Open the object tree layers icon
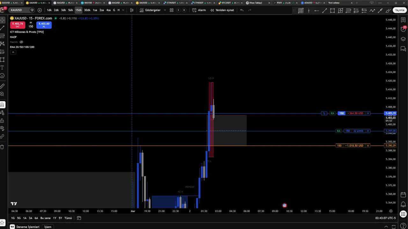The width and height of the screenshot is (408, 229). pos(403,39)
